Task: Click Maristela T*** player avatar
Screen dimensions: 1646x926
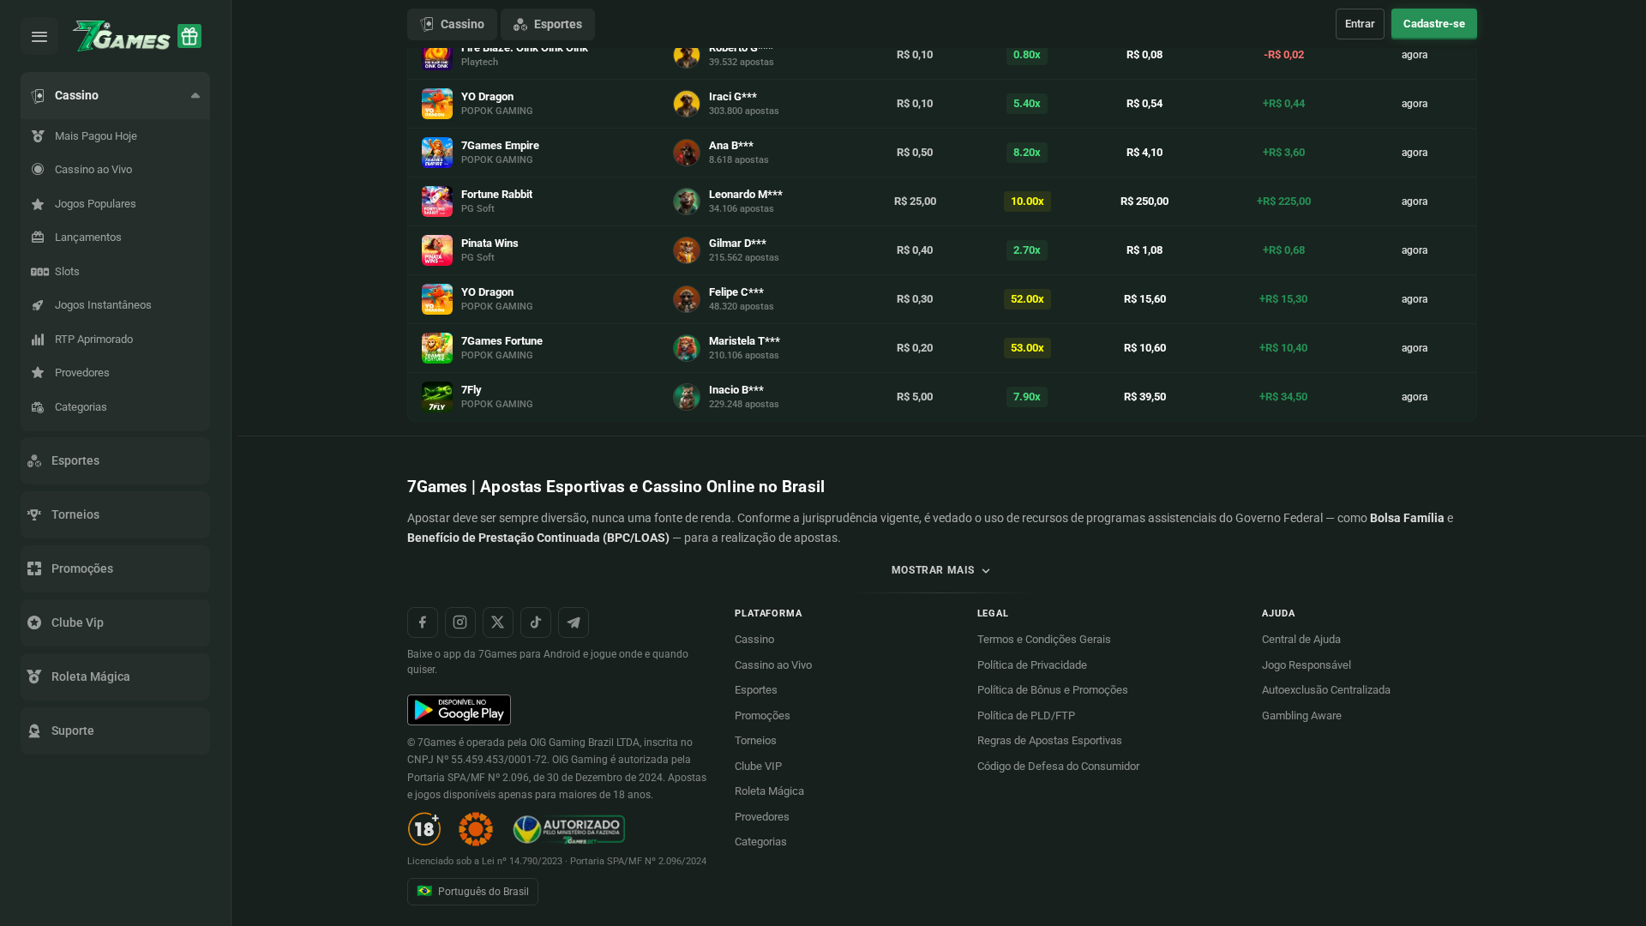Action: coord(687,348)
